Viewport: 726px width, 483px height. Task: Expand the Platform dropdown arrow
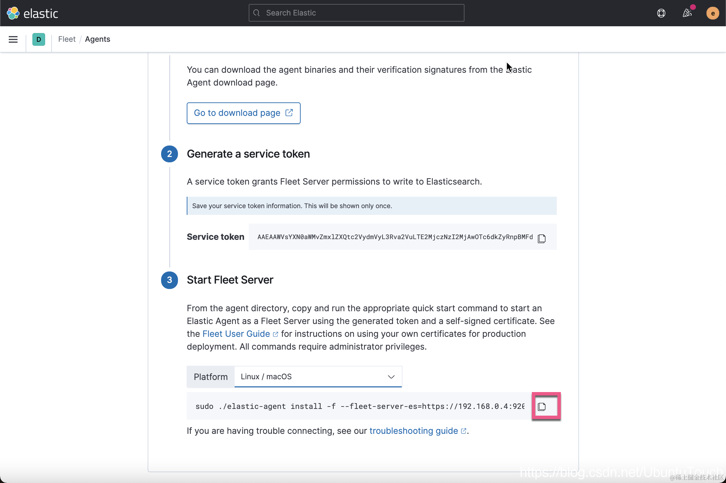[391, 377]
